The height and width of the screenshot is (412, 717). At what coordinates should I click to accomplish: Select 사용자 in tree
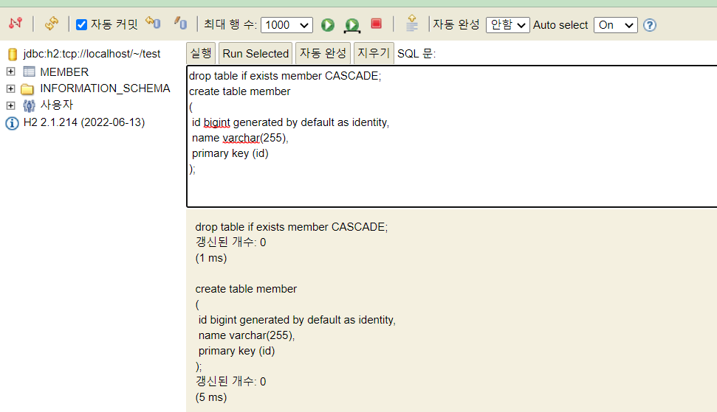[x=57, y=105]
